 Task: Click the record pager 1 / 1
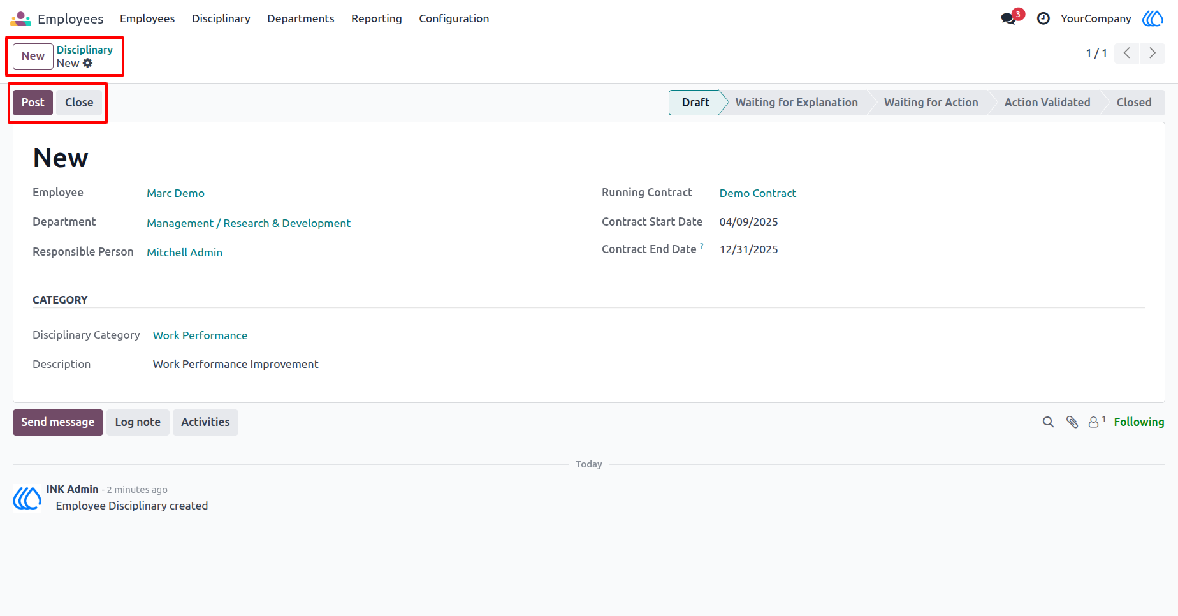pyautogui.click(x=1096, y=53)
